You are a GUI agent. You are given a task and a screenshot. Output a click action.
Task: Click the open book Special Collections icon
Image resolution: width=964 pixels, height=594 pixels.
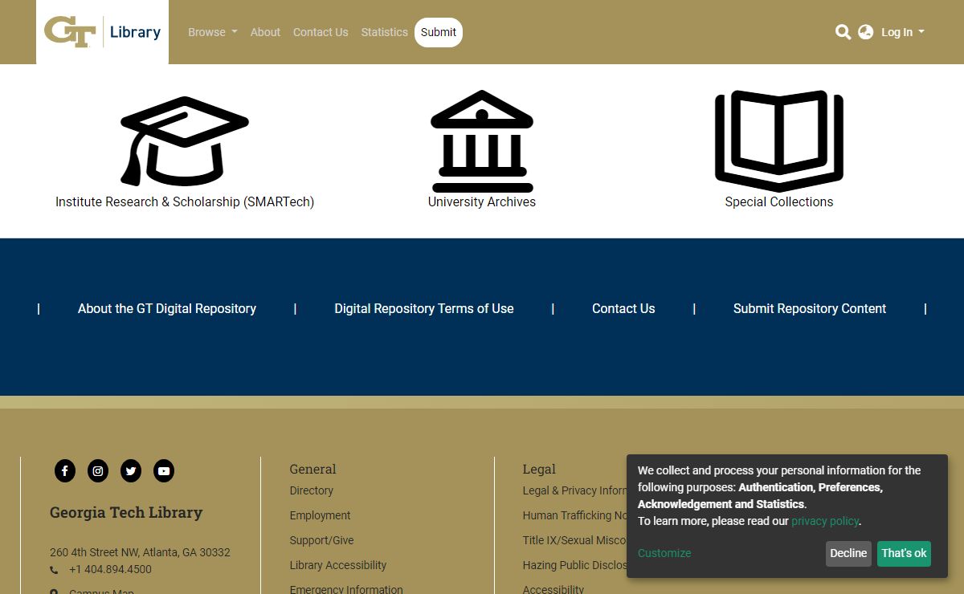point(779,141)
